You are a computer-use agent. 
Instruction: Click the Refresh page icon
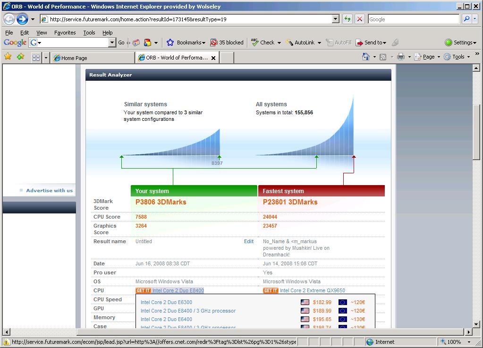(347, 19)
